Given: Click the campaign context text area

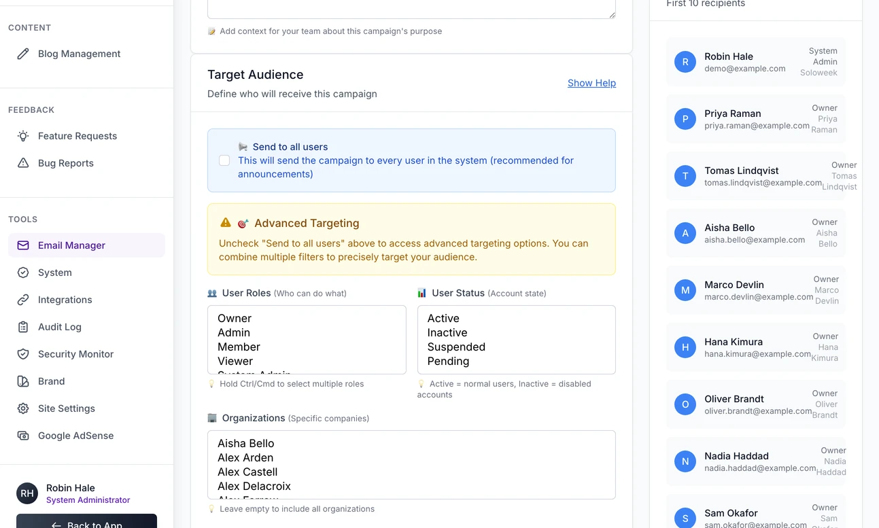Looking at the screenshot, I should click(x=411, y=9).
